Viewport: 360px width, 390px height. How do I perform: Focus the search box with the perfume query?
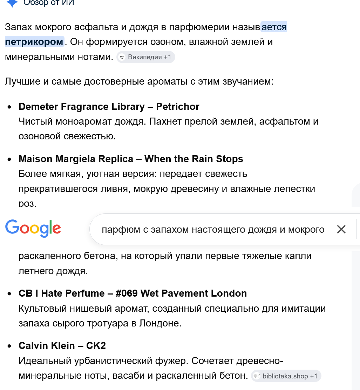pyautogui.click(x=213, y=229)
